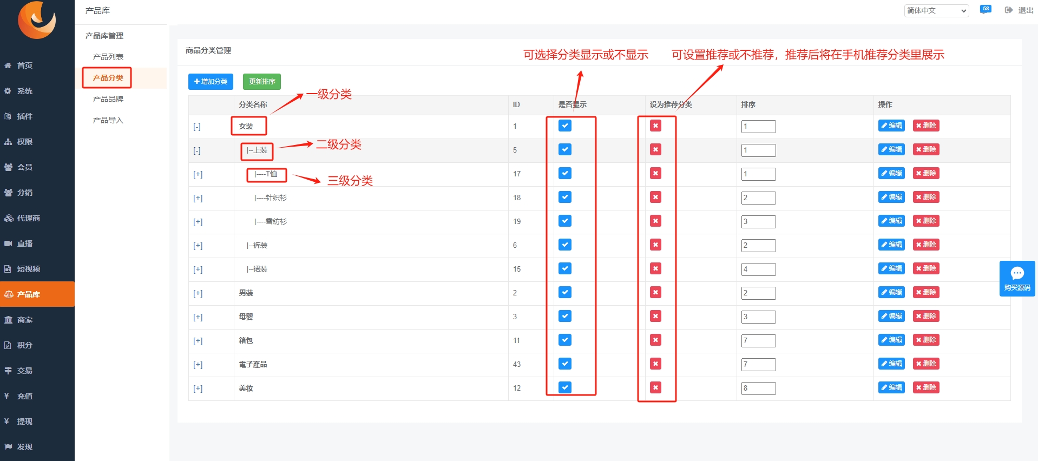Delete the 裤装 category

(926, 245)
